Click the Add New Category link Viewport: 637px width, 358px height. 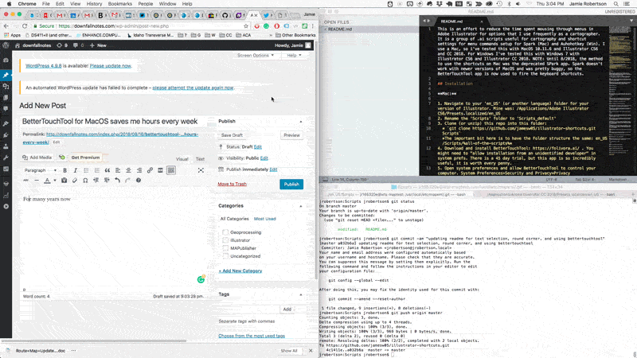click(240, 270)
